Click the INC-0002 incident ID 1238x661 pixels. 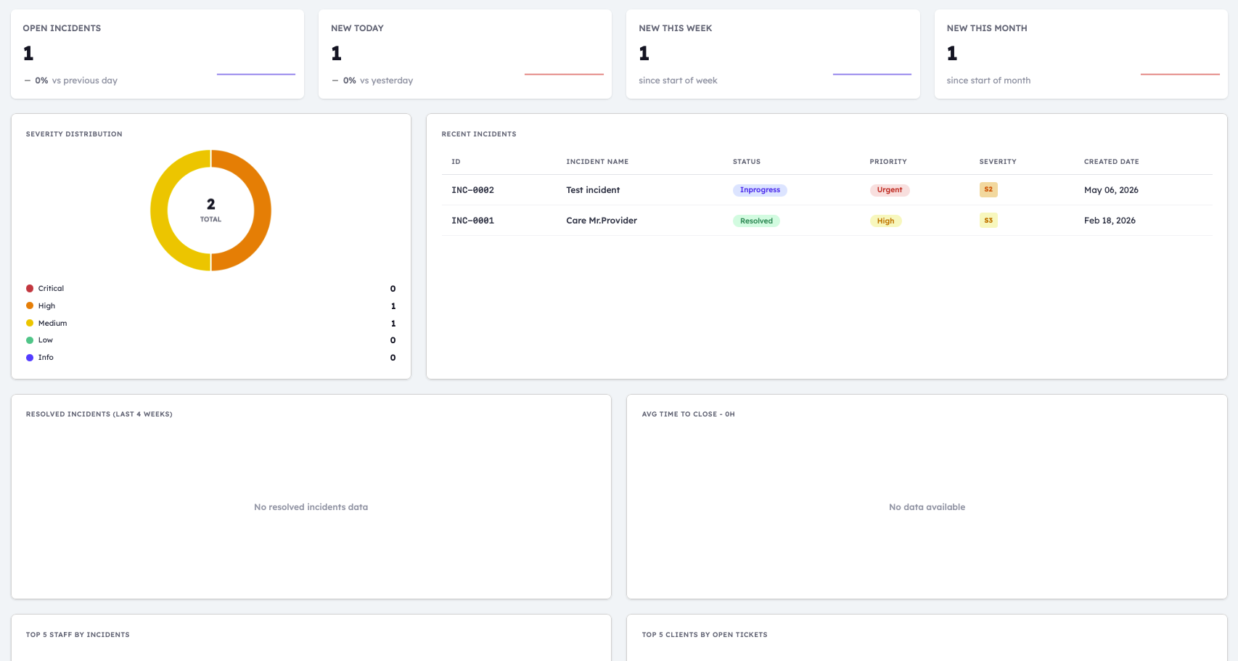pos(472,190)
